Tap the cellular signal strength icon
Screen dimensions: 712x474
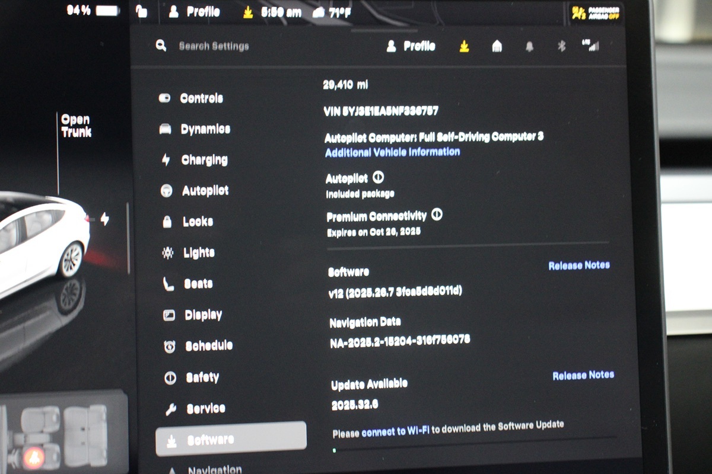click(x=591, y=45)
